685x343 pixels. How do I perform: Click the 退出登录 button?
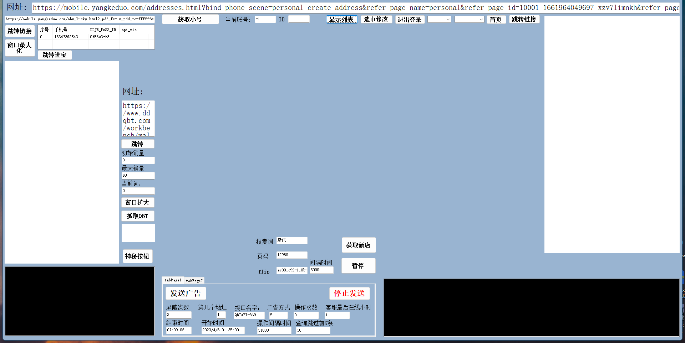click(x=410, y=20)
